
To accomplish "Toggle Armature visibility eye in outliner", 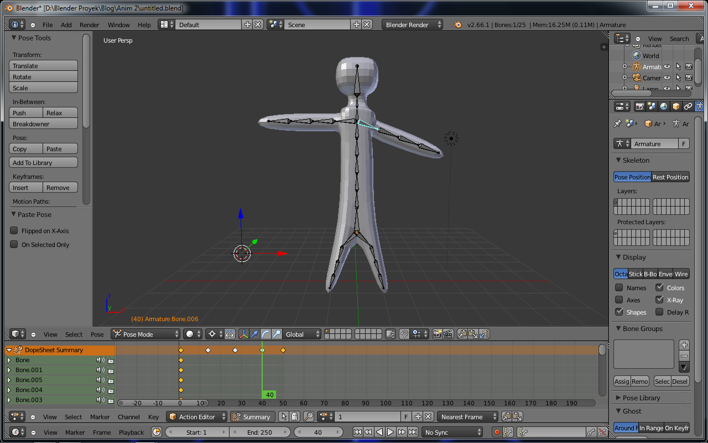I will tap(667, 66).
